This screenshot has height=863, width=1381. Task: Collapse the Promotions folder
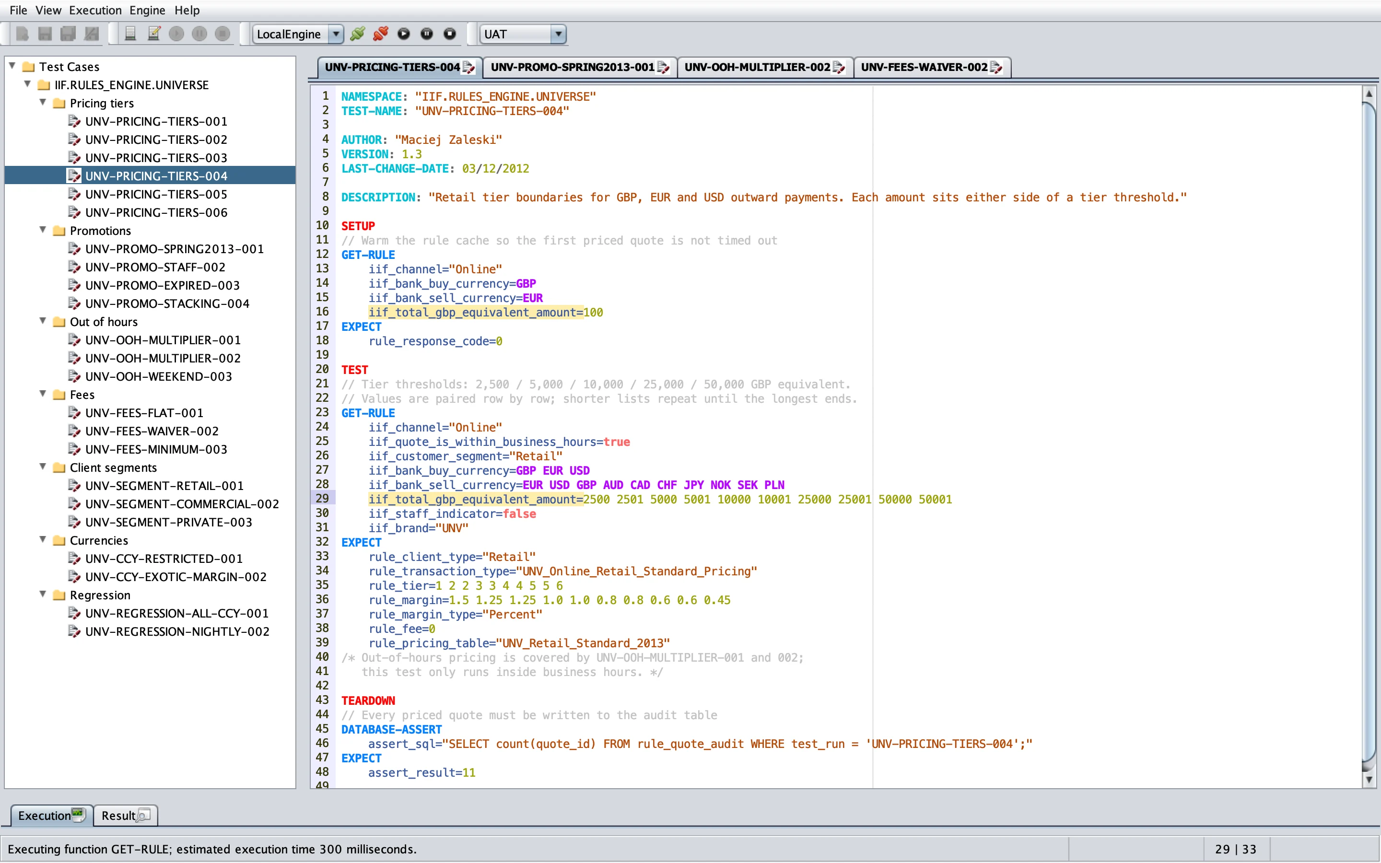click(x=43, y=230)
